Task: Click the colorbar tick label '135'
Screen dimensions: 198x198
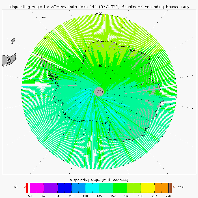Action: click(x=99, y=196)
